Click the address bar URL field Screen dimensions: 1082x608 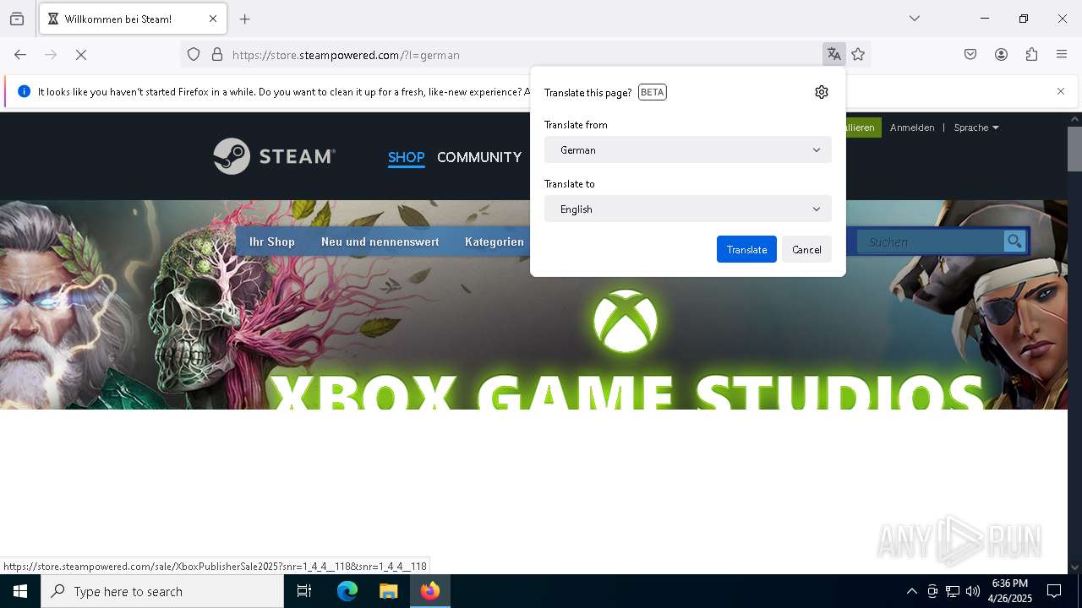pos(524,55)
